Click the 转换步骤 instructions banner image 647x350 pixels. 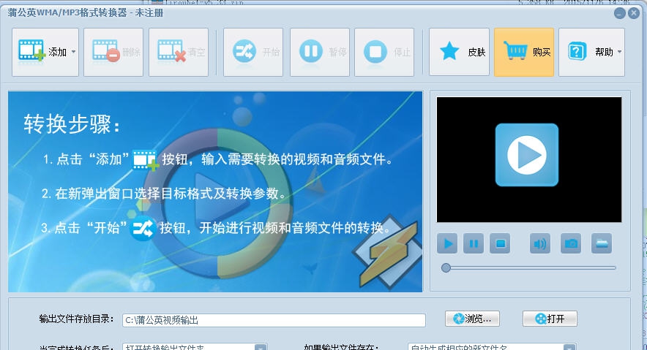click(215, 191)
